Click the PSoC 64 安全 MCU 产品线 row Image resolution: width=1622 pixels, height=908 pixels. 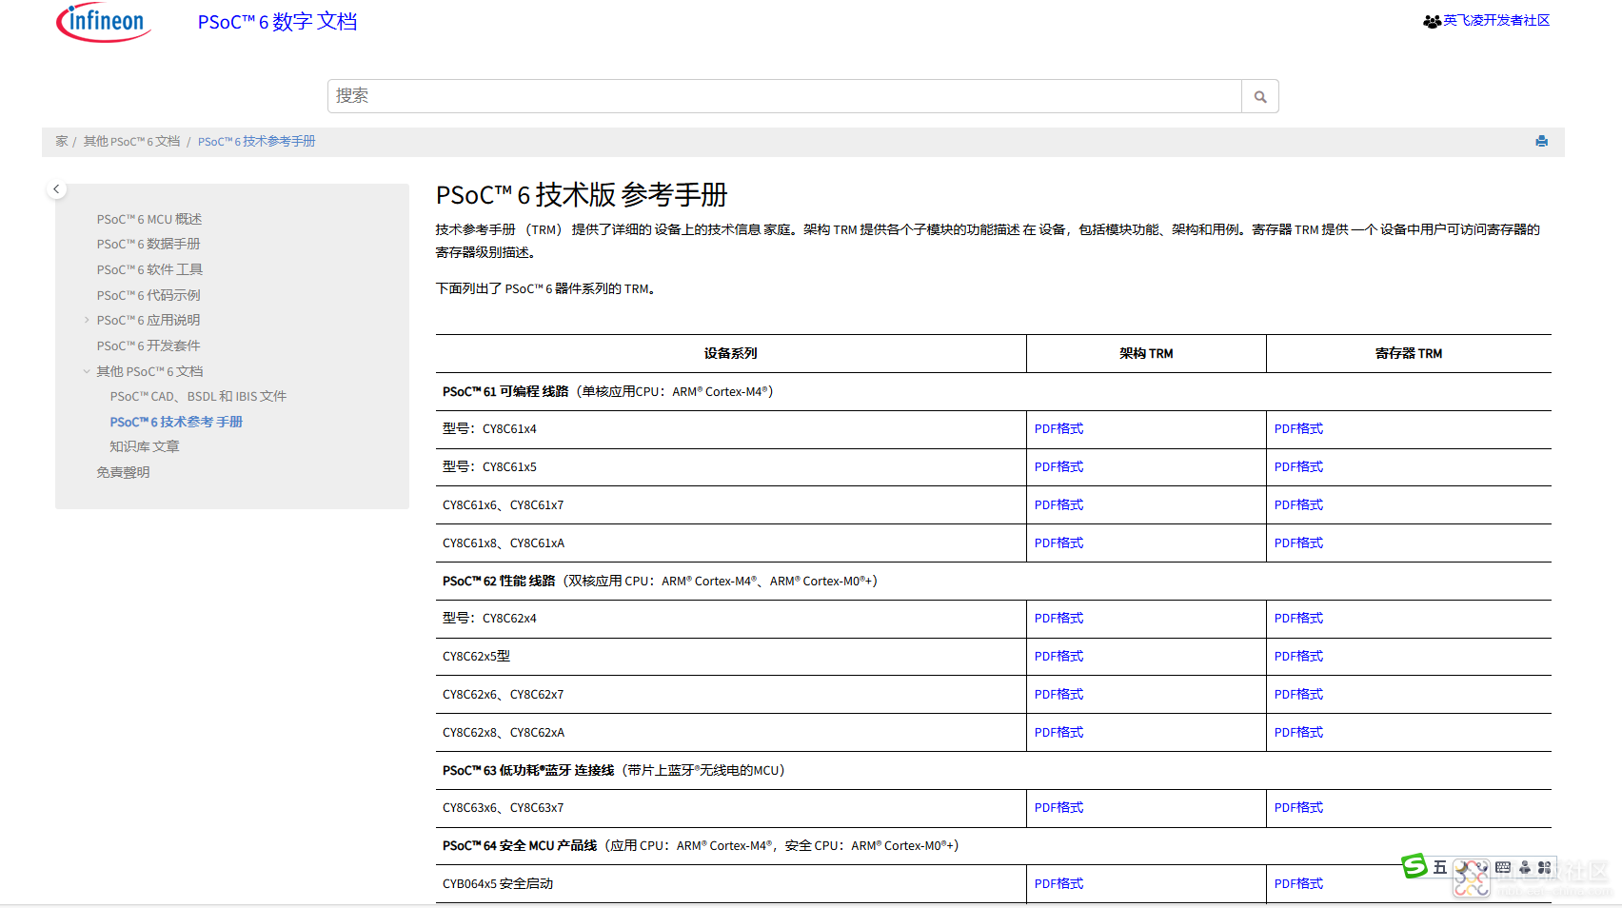click(994, 846)
